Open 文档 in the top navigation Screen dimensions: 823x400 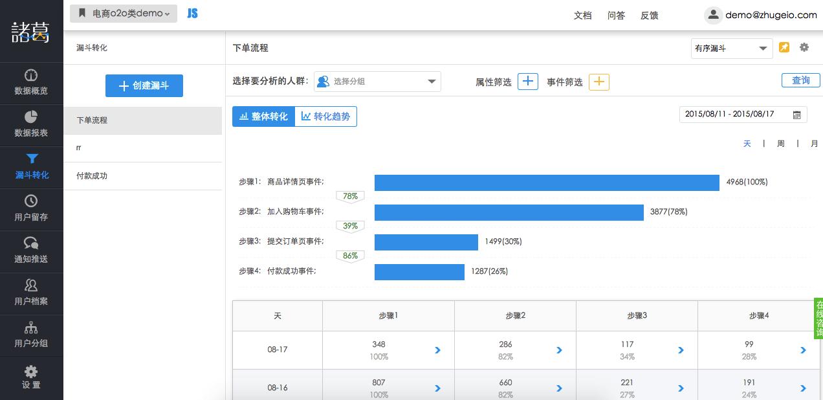tap(582, 16)
